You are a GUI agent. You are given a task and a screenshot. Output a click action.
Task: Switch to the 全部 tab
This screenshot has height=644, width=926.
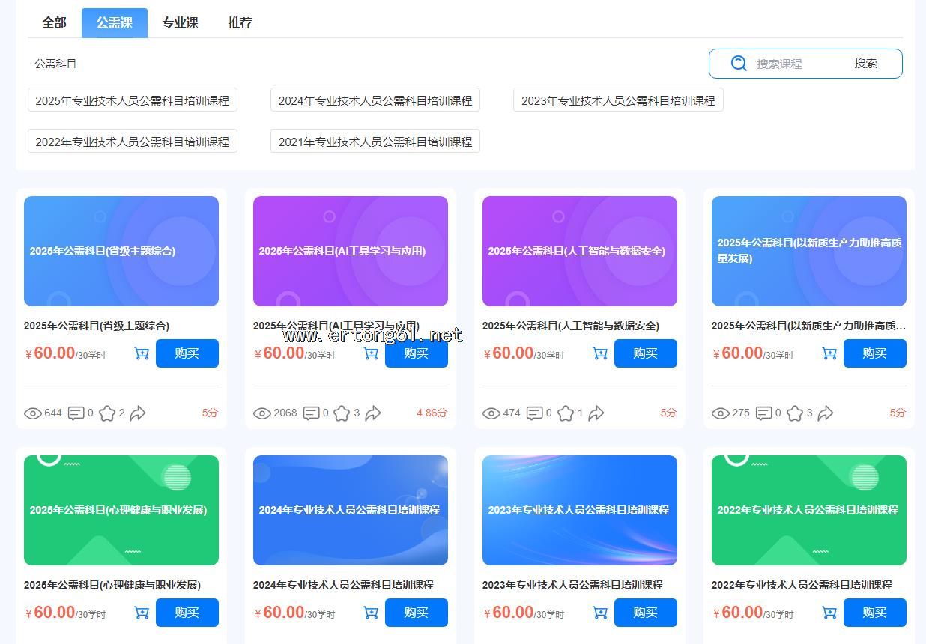(54, 23)
